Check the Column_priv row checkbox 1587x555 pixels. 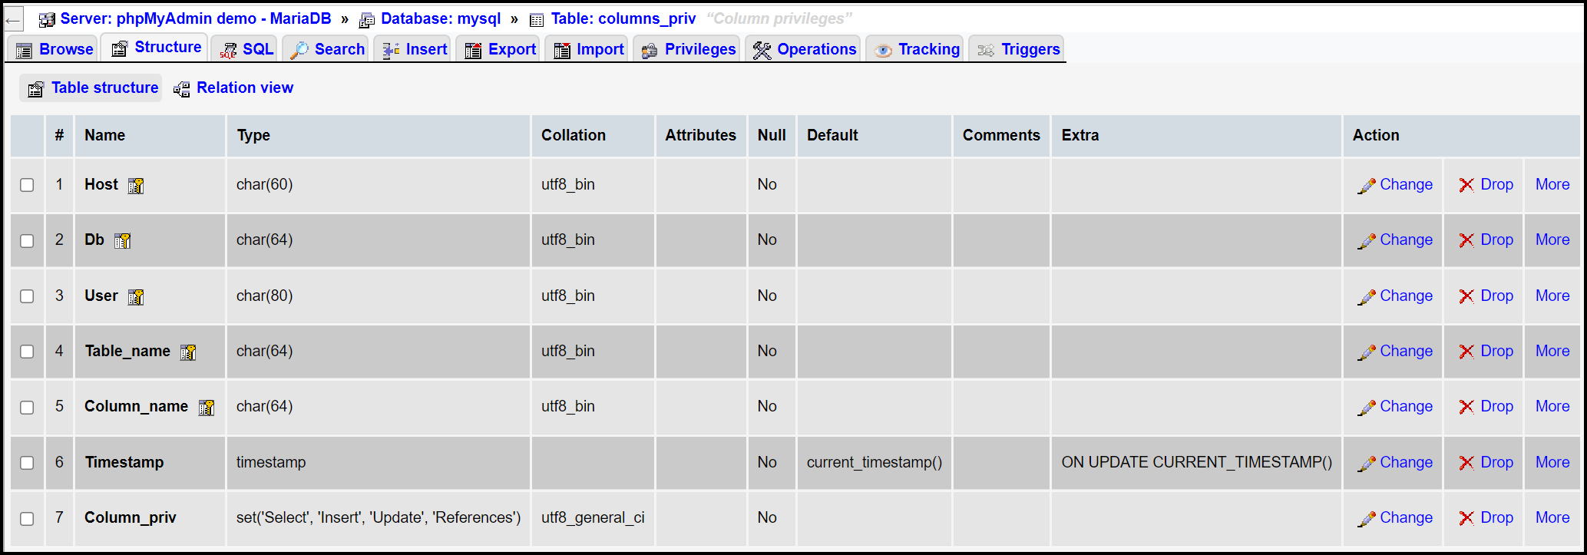[x=28, y=518]
